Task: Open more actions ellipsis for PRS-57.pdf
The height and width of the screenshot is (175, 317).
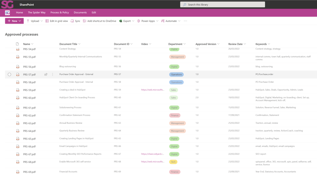Action: (x=52, y=74)
